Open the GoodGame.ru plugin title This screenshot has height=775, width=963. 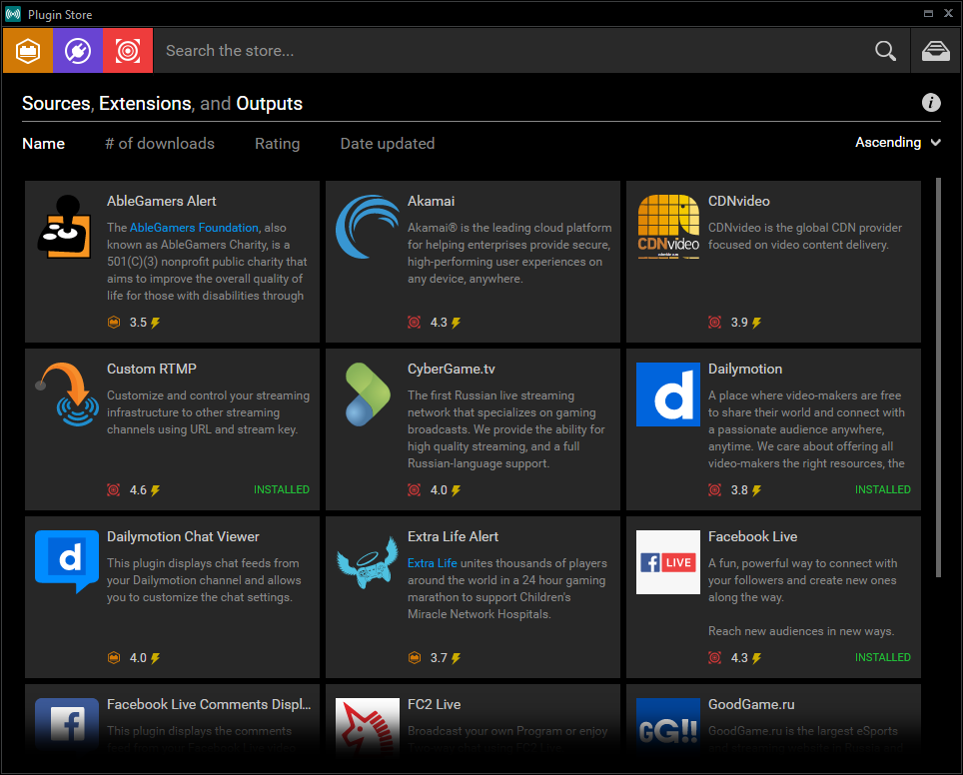(x=752, y=704)
